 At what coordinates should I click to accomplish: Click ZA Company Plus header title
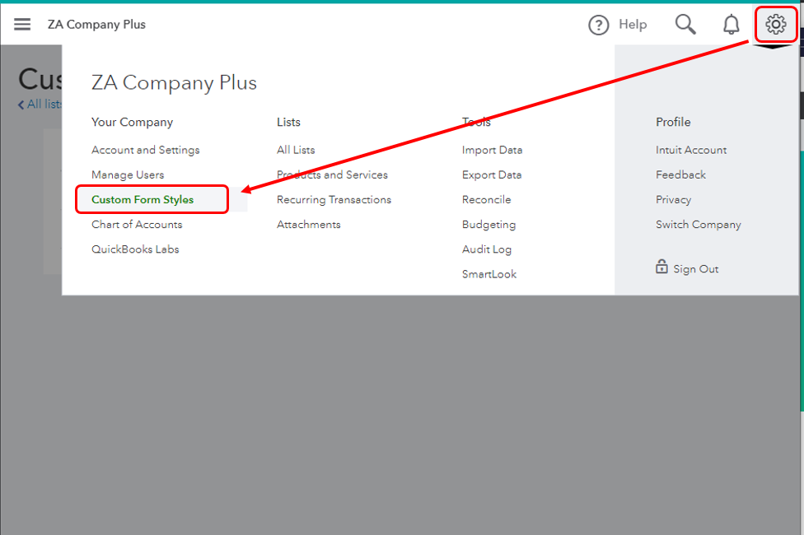pyautogui.click(x=97, y=24)
